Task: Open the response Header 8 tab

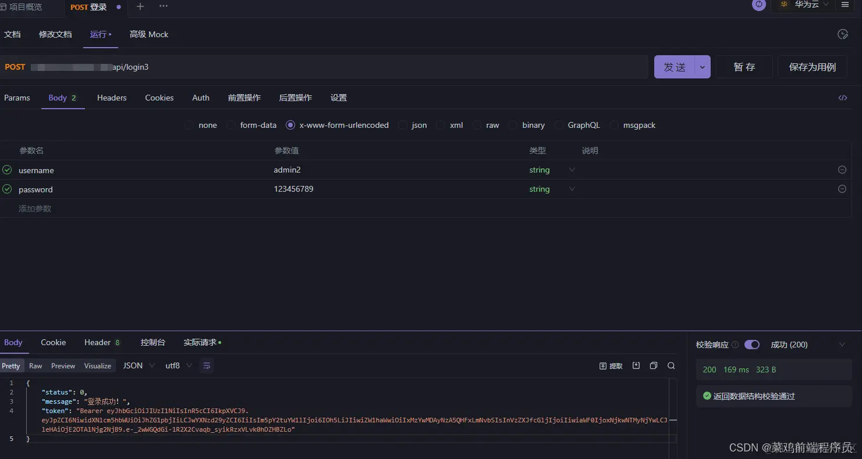Action: coord(102,342)
